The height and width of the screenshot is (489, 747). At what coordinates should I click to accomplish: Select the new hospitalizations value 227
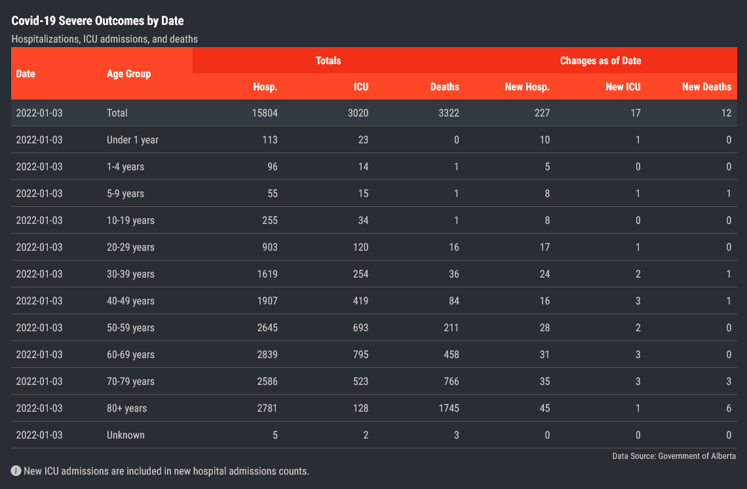click(542, 113)
